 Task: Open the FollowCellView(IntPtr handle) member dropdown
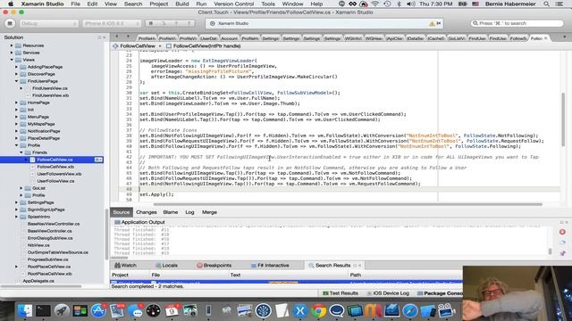tap(204, 46)
